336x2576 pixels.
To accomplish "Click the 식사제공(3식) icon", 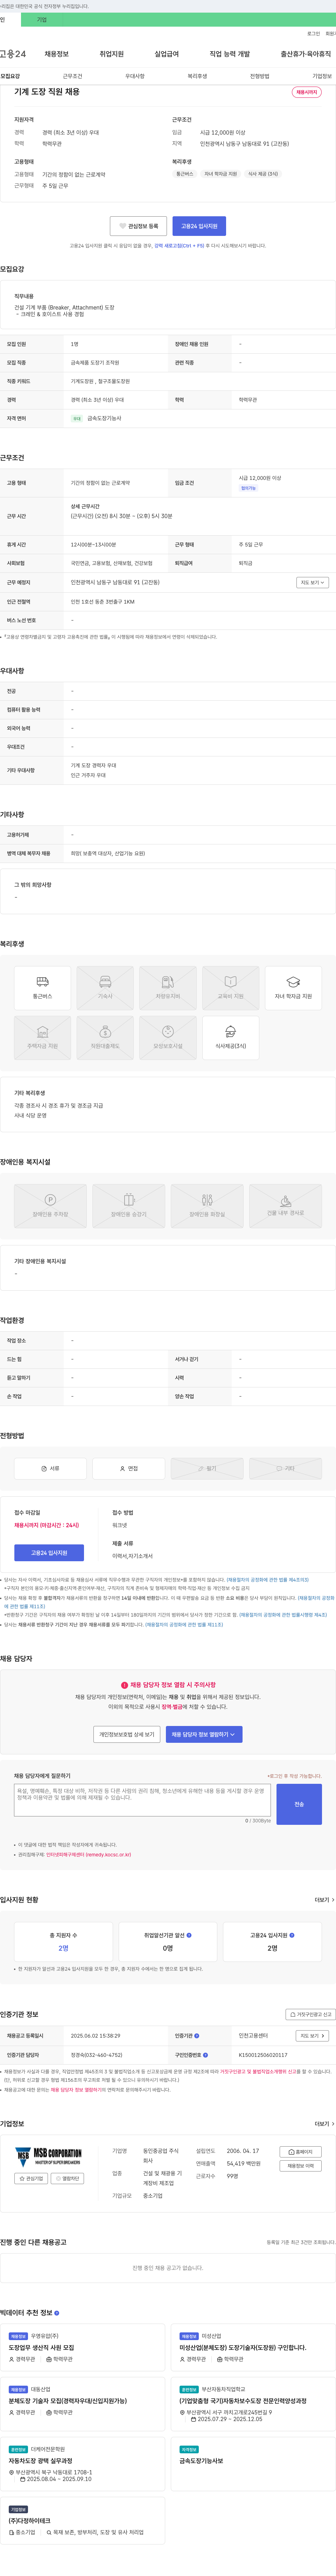I will (x=230, y=1038).
